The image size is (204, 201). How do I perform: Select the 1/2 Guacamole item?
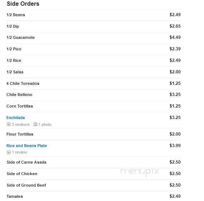coord(20,37)
